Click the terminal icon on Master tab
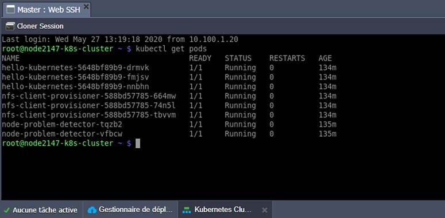 pos(10,9)
